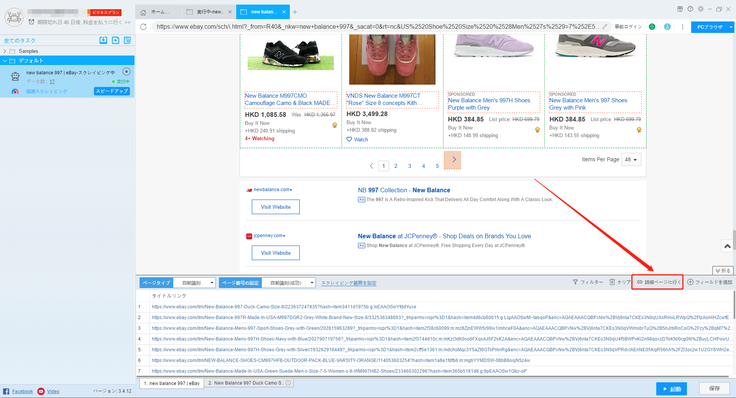This screenshot has width=736, height=398.
Task: Click the heart Watch icon on Rose listing
Action: click(x=349, y=139)
